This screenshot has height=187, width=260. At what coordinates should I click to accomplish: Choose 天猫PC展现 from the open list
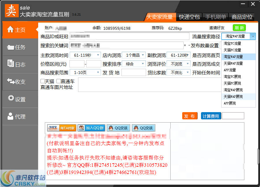pyautogui.click(x=239, y=83)
